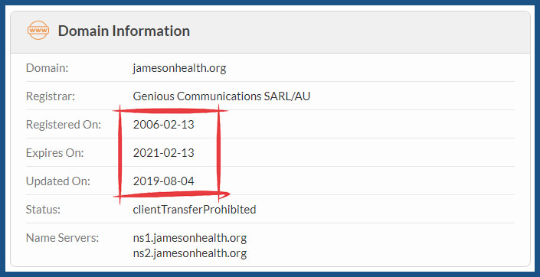The width and height of the screenshot is (540, 277).
Task: Select Genious Communications SARL/AU registrar text
Action: tap(221, 96)
